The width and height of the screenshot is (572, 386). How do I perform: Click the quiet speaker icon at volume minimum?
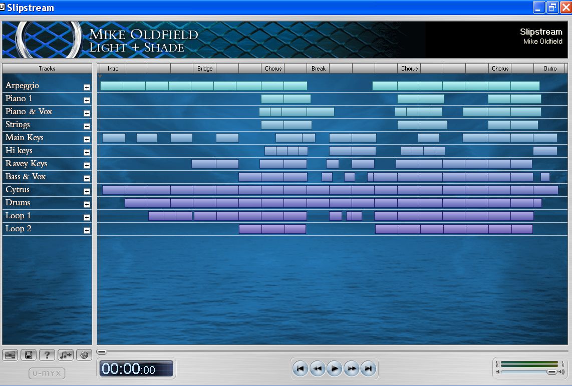click(498, 372)
